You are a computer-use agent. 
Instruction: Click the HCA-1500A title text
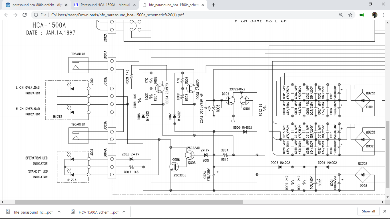tap(50, 25)
